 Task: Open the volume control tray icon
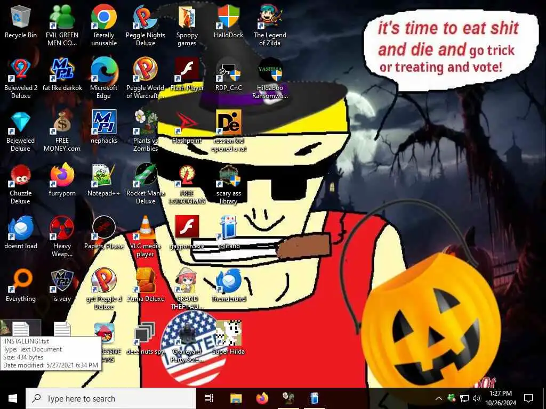pos(477,398)
